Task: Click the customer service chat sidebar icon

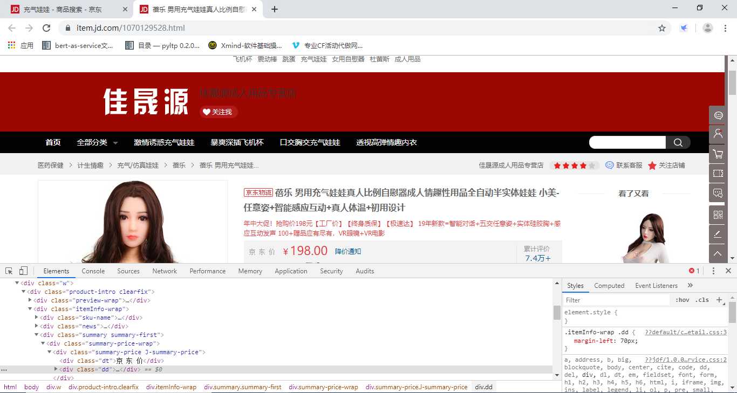Action: click(718, 115)
